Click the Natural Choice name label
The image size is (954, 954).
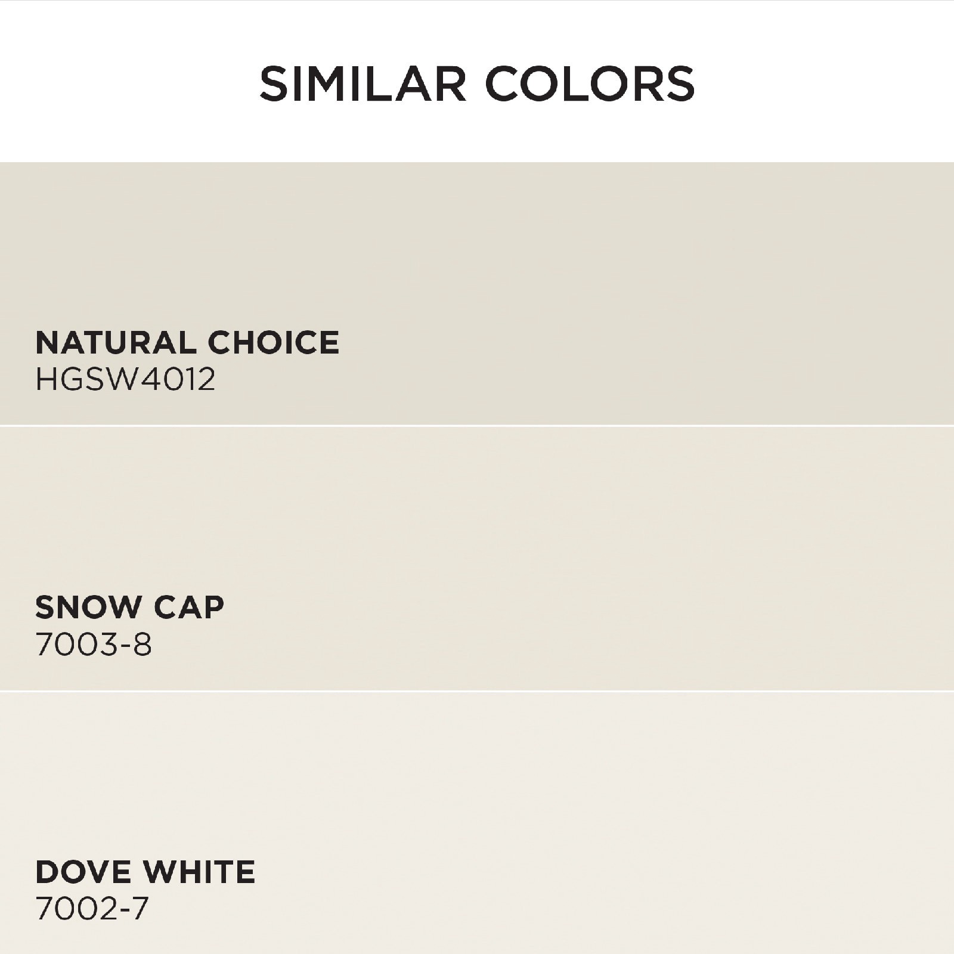[187, 342]
